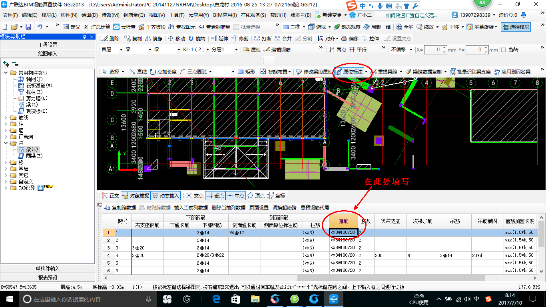Toggle 动态输入 dynamic input

(166, 195)
